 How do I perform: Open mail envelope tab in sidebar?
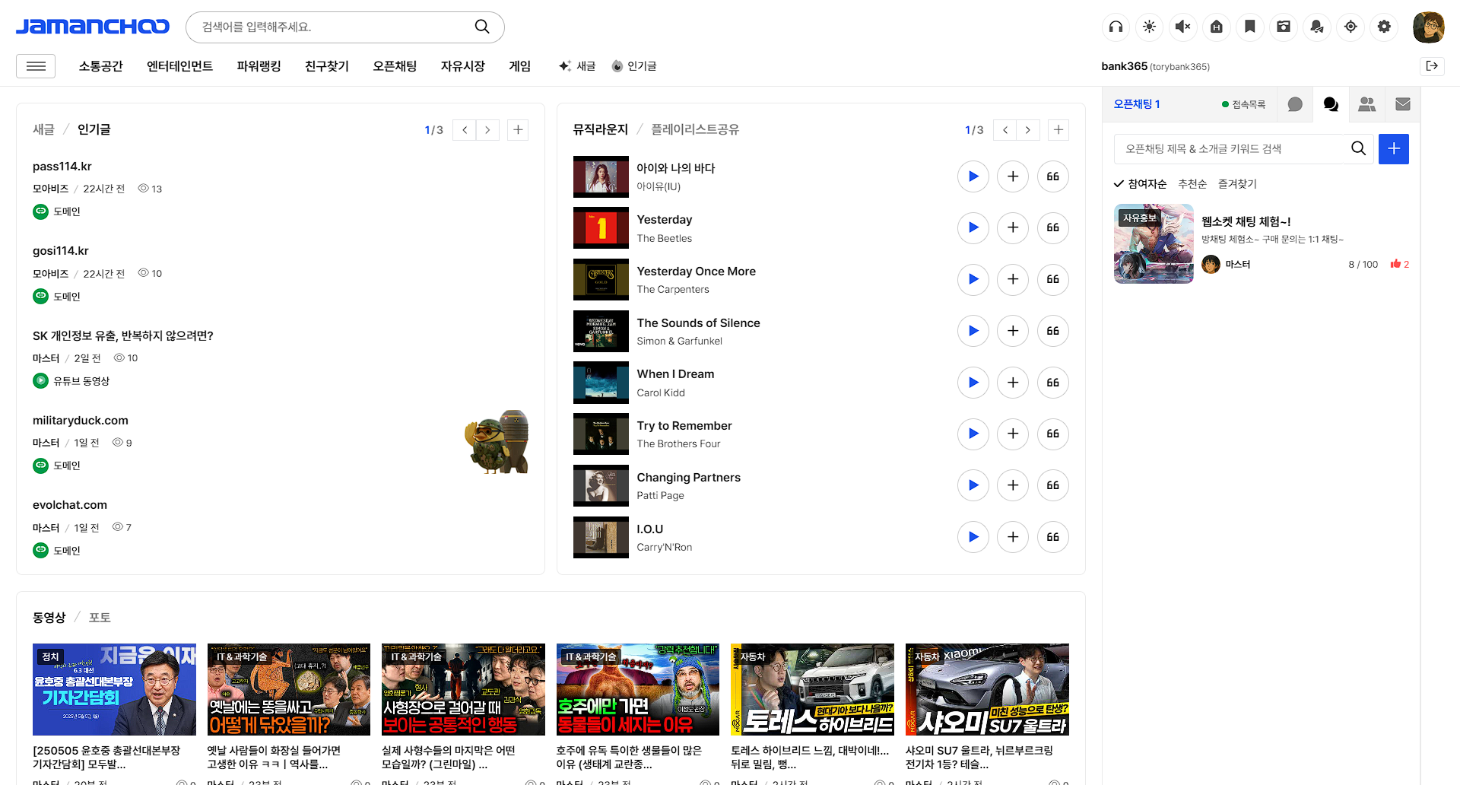[x=1403, y=104]
